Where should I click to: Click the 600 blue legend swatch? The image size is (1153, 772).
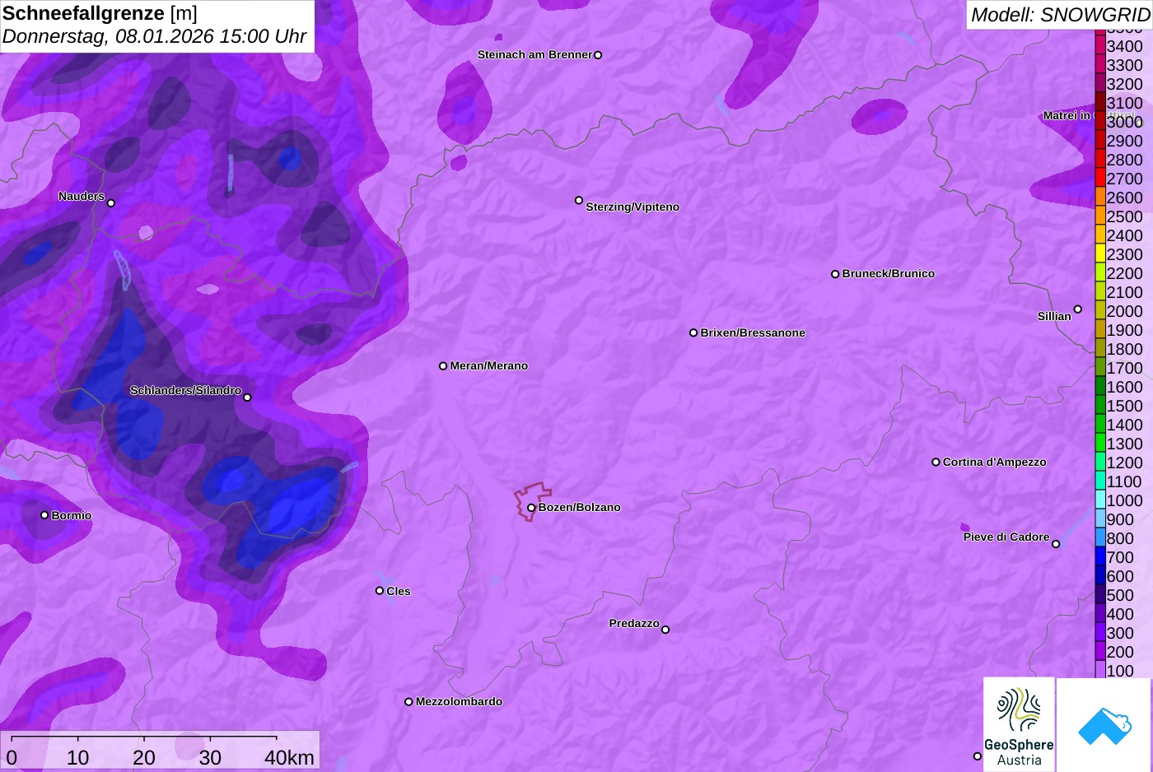[x=1100, y=574]
